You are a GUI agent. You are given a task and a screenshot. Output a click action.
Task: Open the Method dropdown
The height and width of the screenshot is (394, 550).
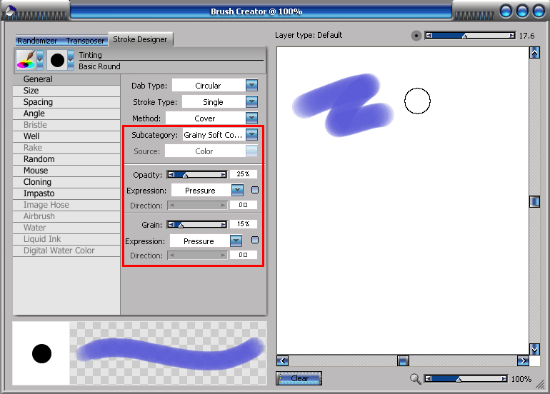251,118
